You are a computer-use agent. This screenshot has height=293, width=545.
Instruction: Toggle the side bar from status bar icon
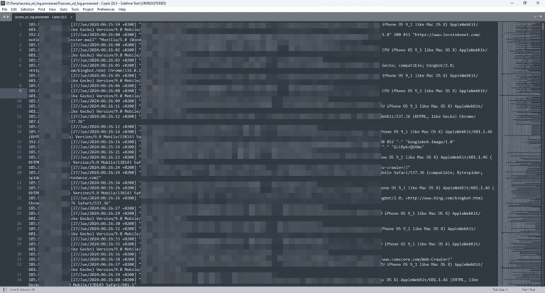coord(4,289)
